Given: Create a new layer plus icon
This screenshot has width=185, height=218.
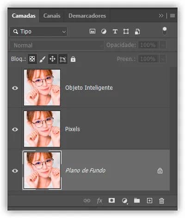Looking at the screenshot, I should pos(149,201).
